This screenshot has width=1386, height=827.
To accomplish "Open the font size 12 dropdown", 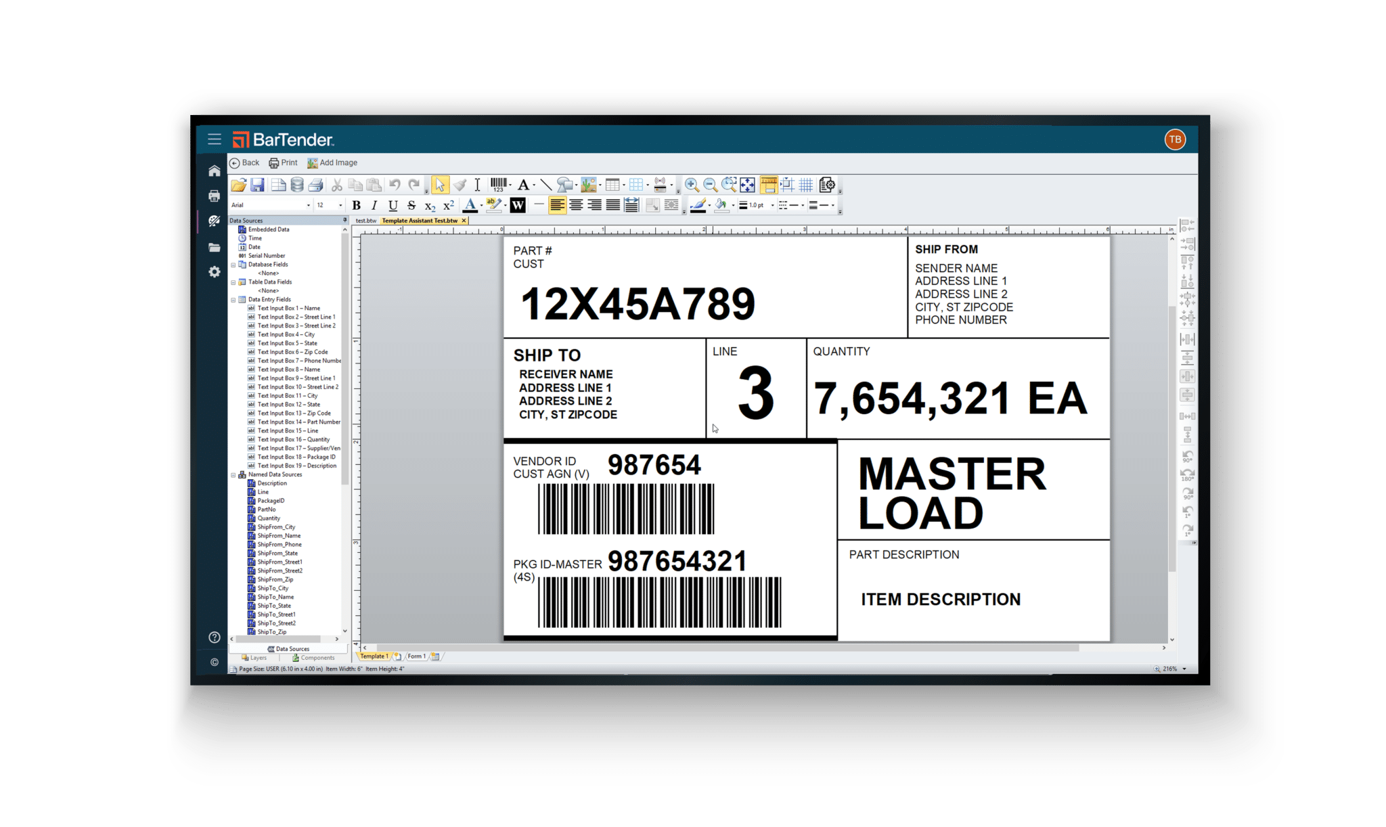I will click(340, 205).
